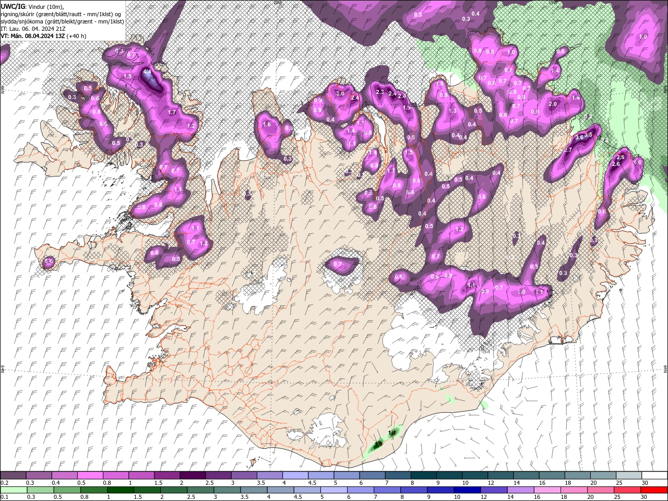Click the 2.3 snowfall value on the north coast
Image resolution: width=668 pixels, height=501 pixels.
pos(380,92)
